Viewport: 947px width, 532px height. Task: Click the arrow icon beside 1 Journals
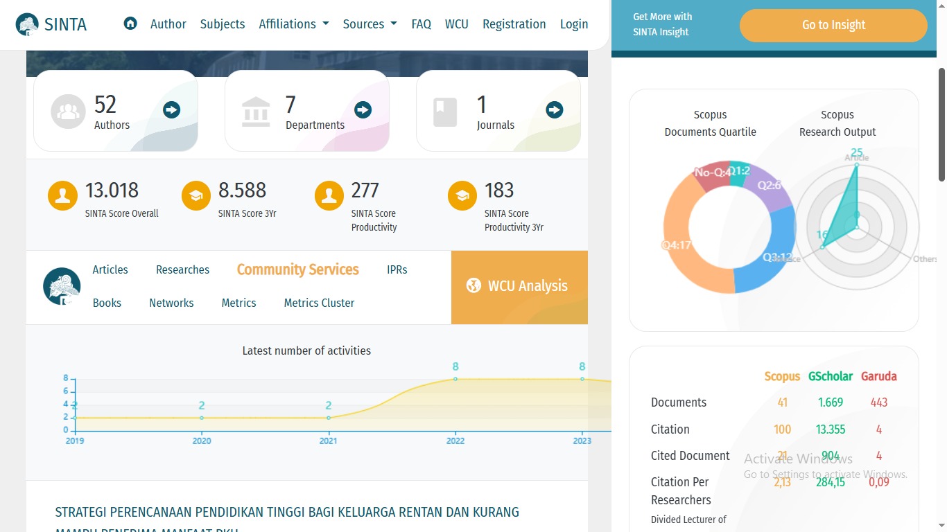click(x=554, y=109)
